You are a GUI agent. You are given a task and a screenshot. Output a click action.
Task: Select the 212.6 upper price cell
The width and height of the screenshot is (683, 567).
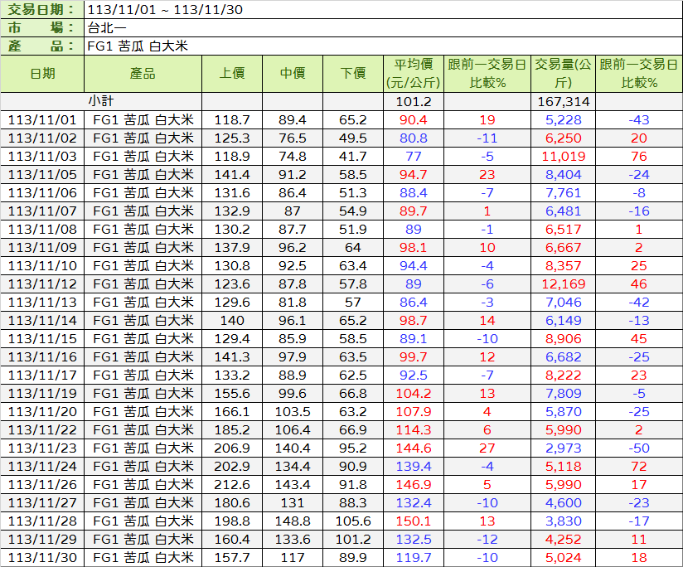coord(232,484)
